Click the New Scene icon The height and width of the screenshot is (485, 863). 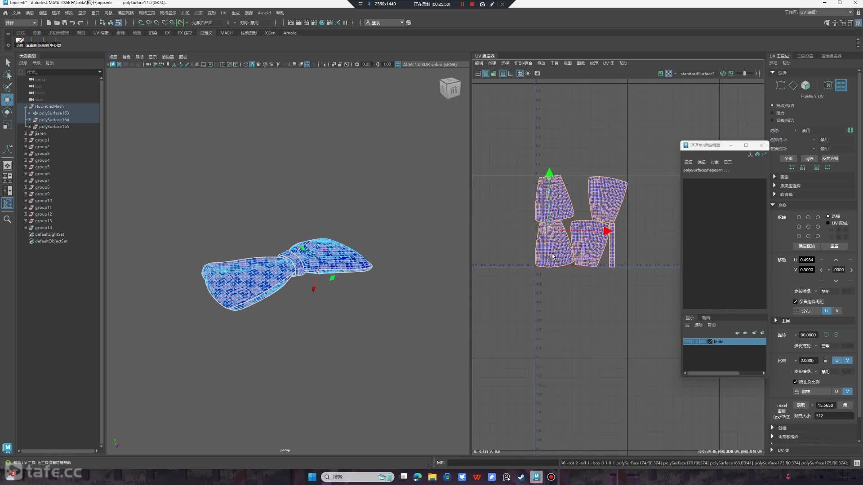pyautogui.click(x=49, y=22)
